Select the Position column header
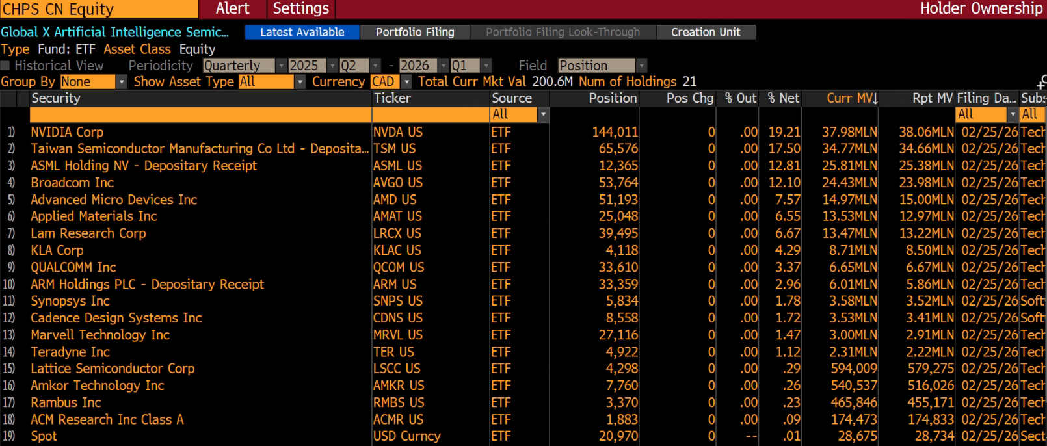Image resolution: width=1047 pixels, height=446 pixels. point(612,98)
